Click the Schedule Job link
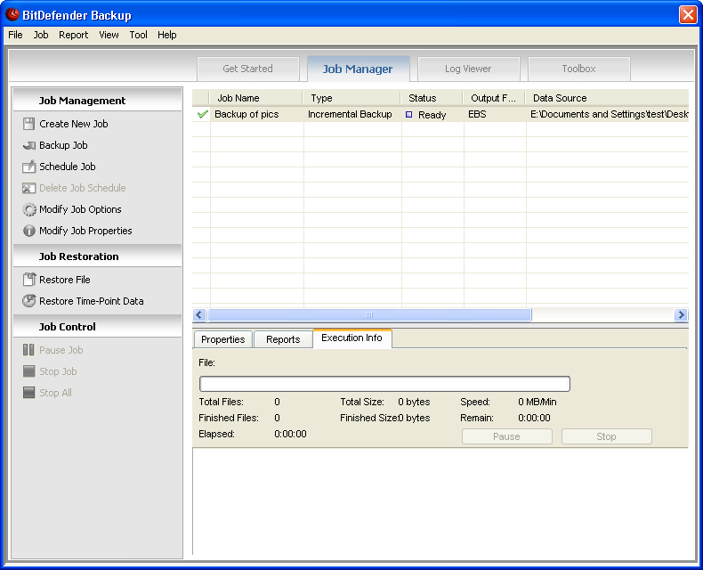703x570 pixels. coord(68,167)
